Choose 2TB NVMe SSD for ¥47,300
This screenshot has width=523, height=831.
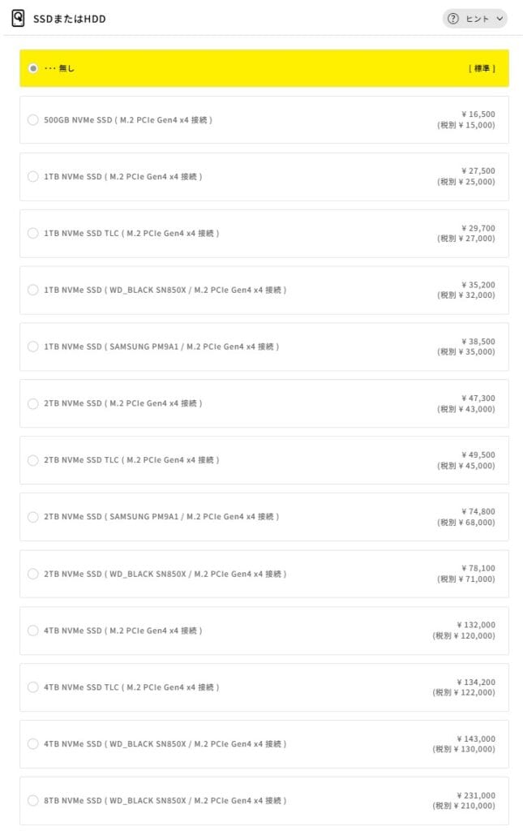pyautogui.click(x=33, y=403)
